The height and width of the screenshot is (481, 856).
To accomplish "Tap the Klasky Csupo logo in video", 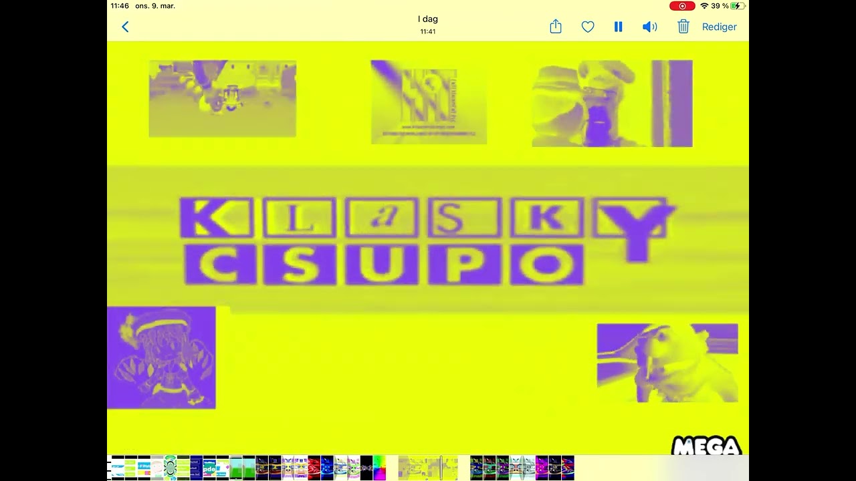I will point(428,240).
